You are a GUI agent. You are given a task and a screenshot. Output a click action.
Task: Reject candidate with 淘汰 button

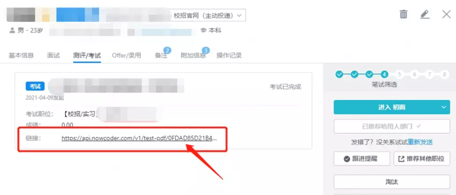point(392,182)
